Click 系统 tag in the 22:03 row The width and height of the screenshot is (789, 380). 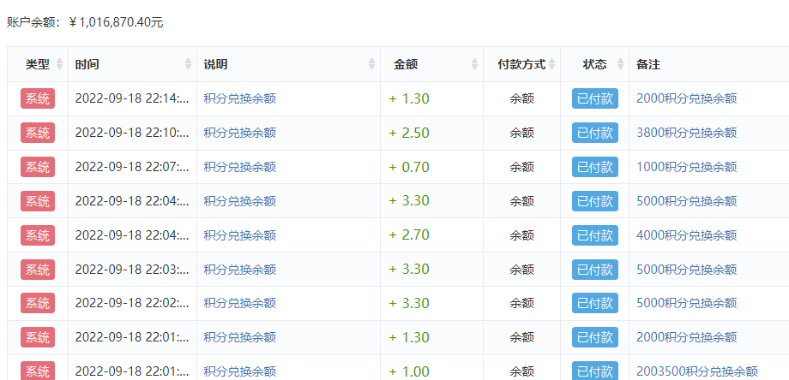(x=38, y=269)
